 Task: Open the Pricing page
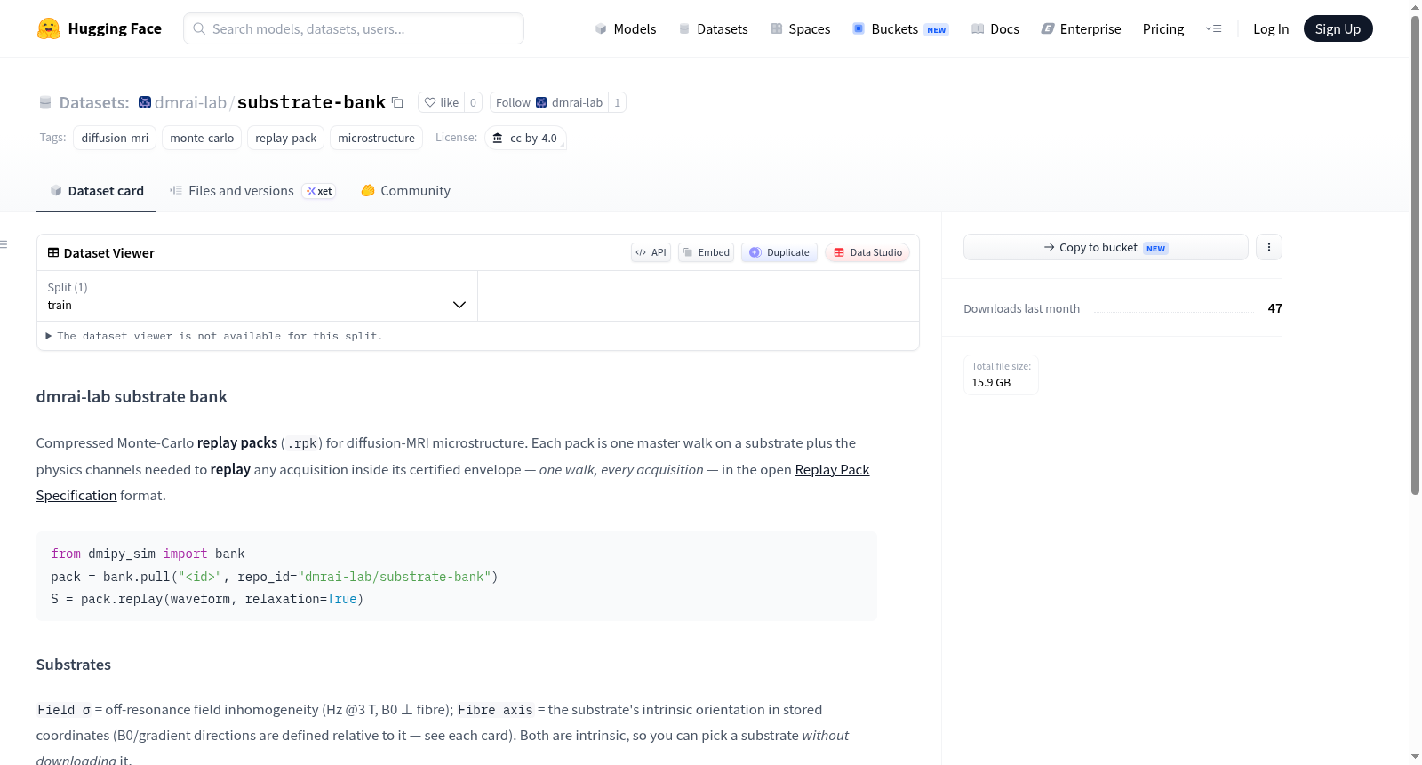tap(1163, 28)
